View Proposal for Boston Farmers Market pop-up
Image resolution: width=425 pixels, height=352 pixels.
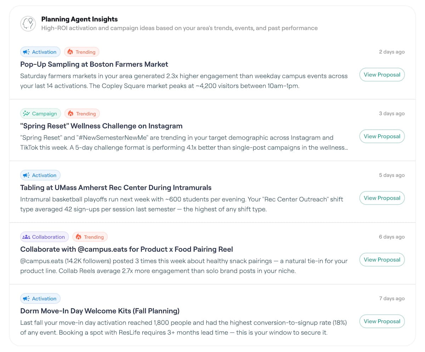(382, 75)
